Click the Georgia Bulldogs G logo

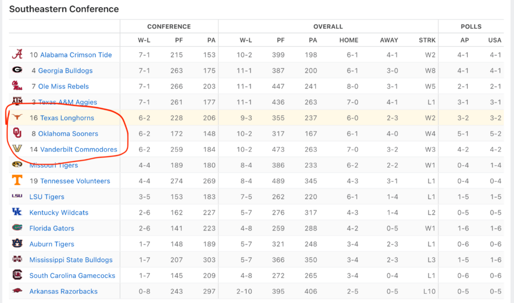click(x=17, y=70)
